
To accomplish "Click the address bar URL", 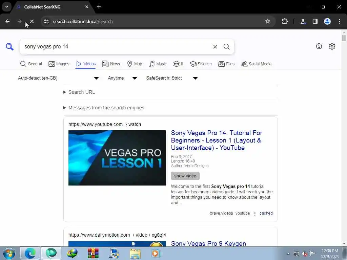I will point(83,21).
